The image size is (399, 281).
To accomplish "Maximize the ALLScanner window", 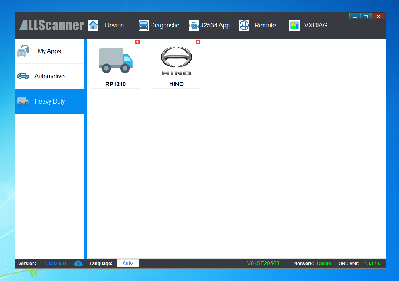I will 366,17.
